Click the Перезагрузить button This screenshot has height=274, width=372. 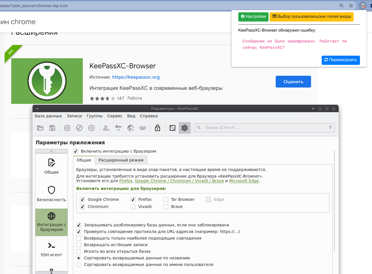point(341,60)
